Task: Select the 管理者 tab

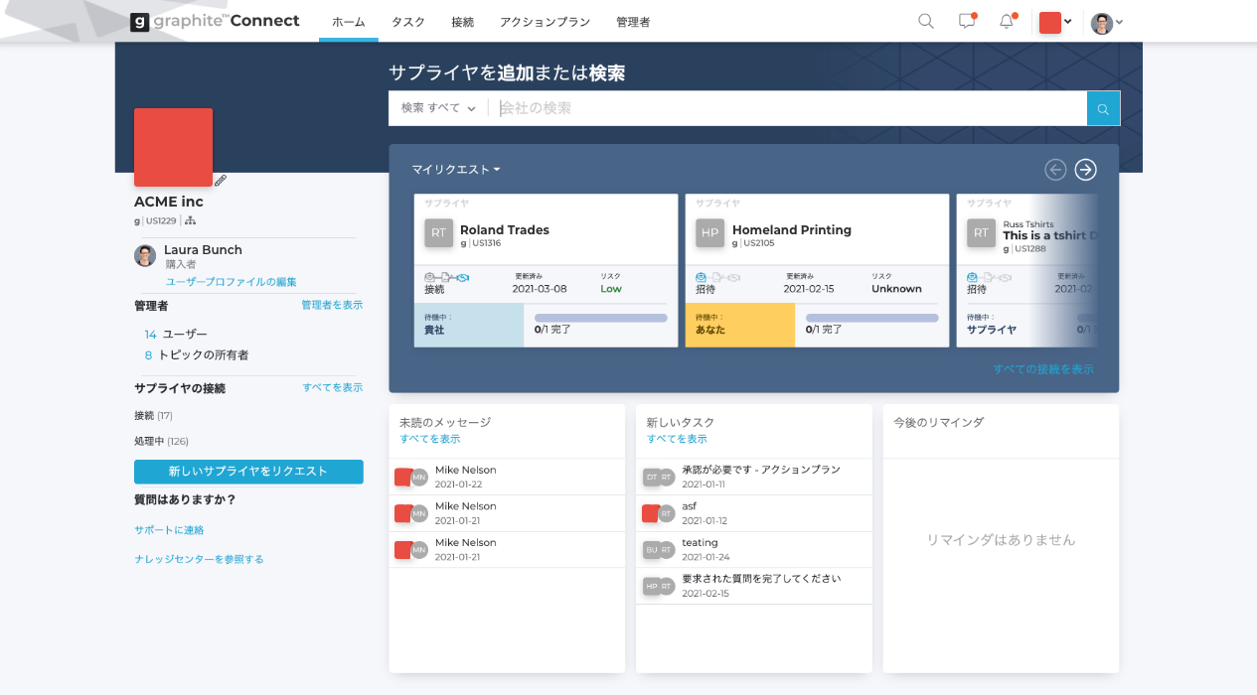Action: [x=633, y=22]
